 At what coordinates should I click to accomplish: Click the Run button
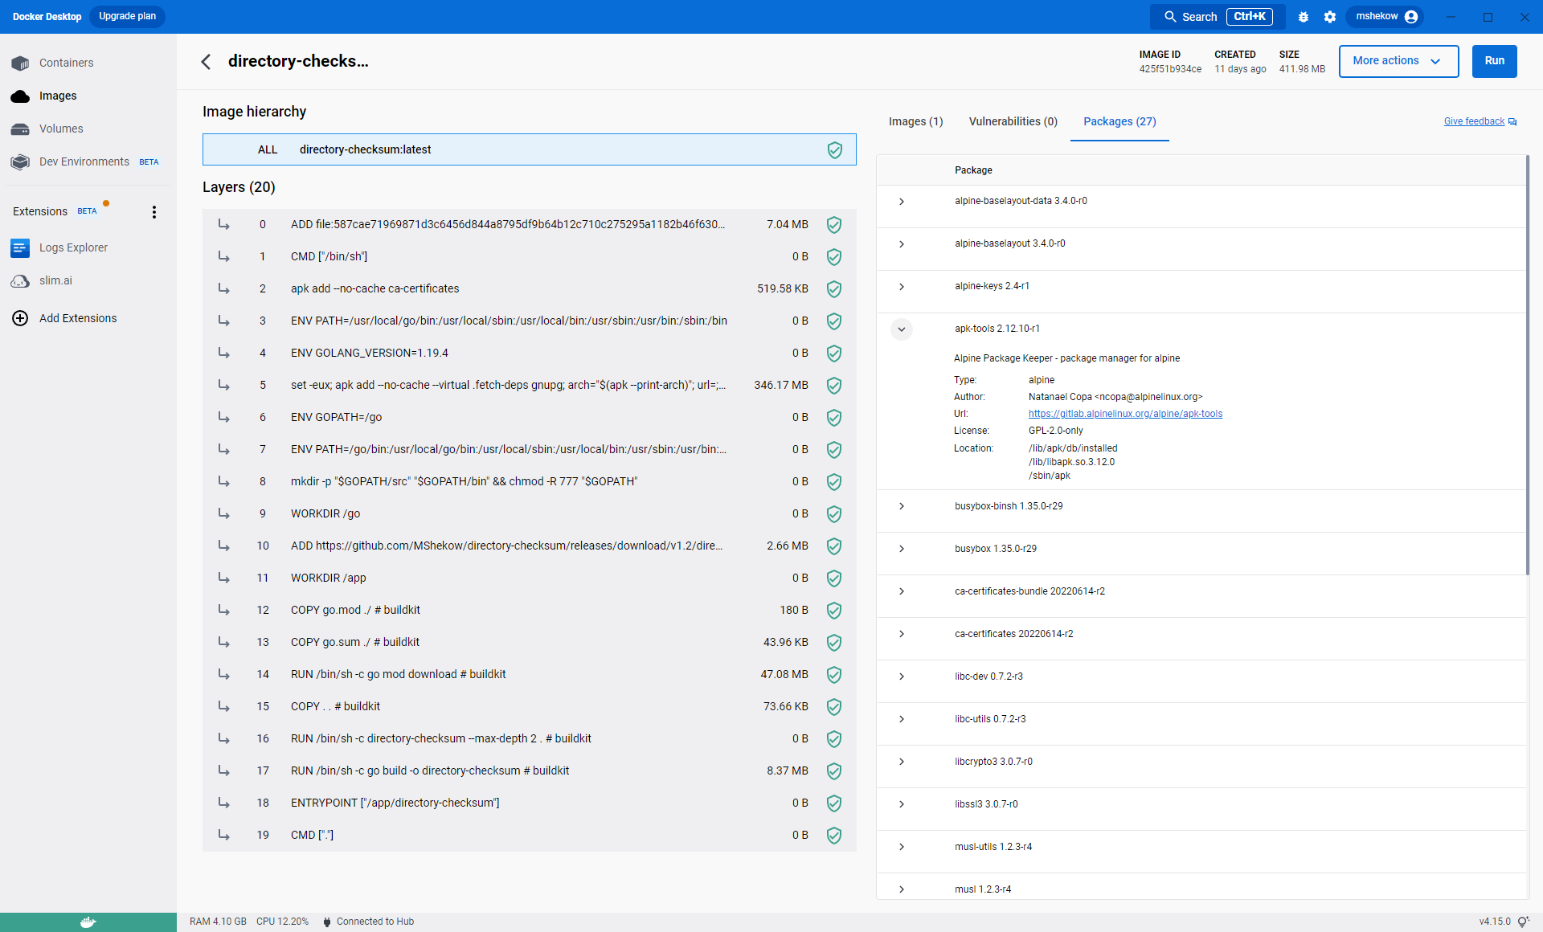(1494, 61)
